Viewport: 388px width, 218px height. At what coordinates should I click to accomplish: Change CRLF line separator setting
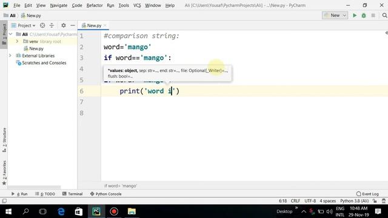pyautogui.click(x=295, y=201)
